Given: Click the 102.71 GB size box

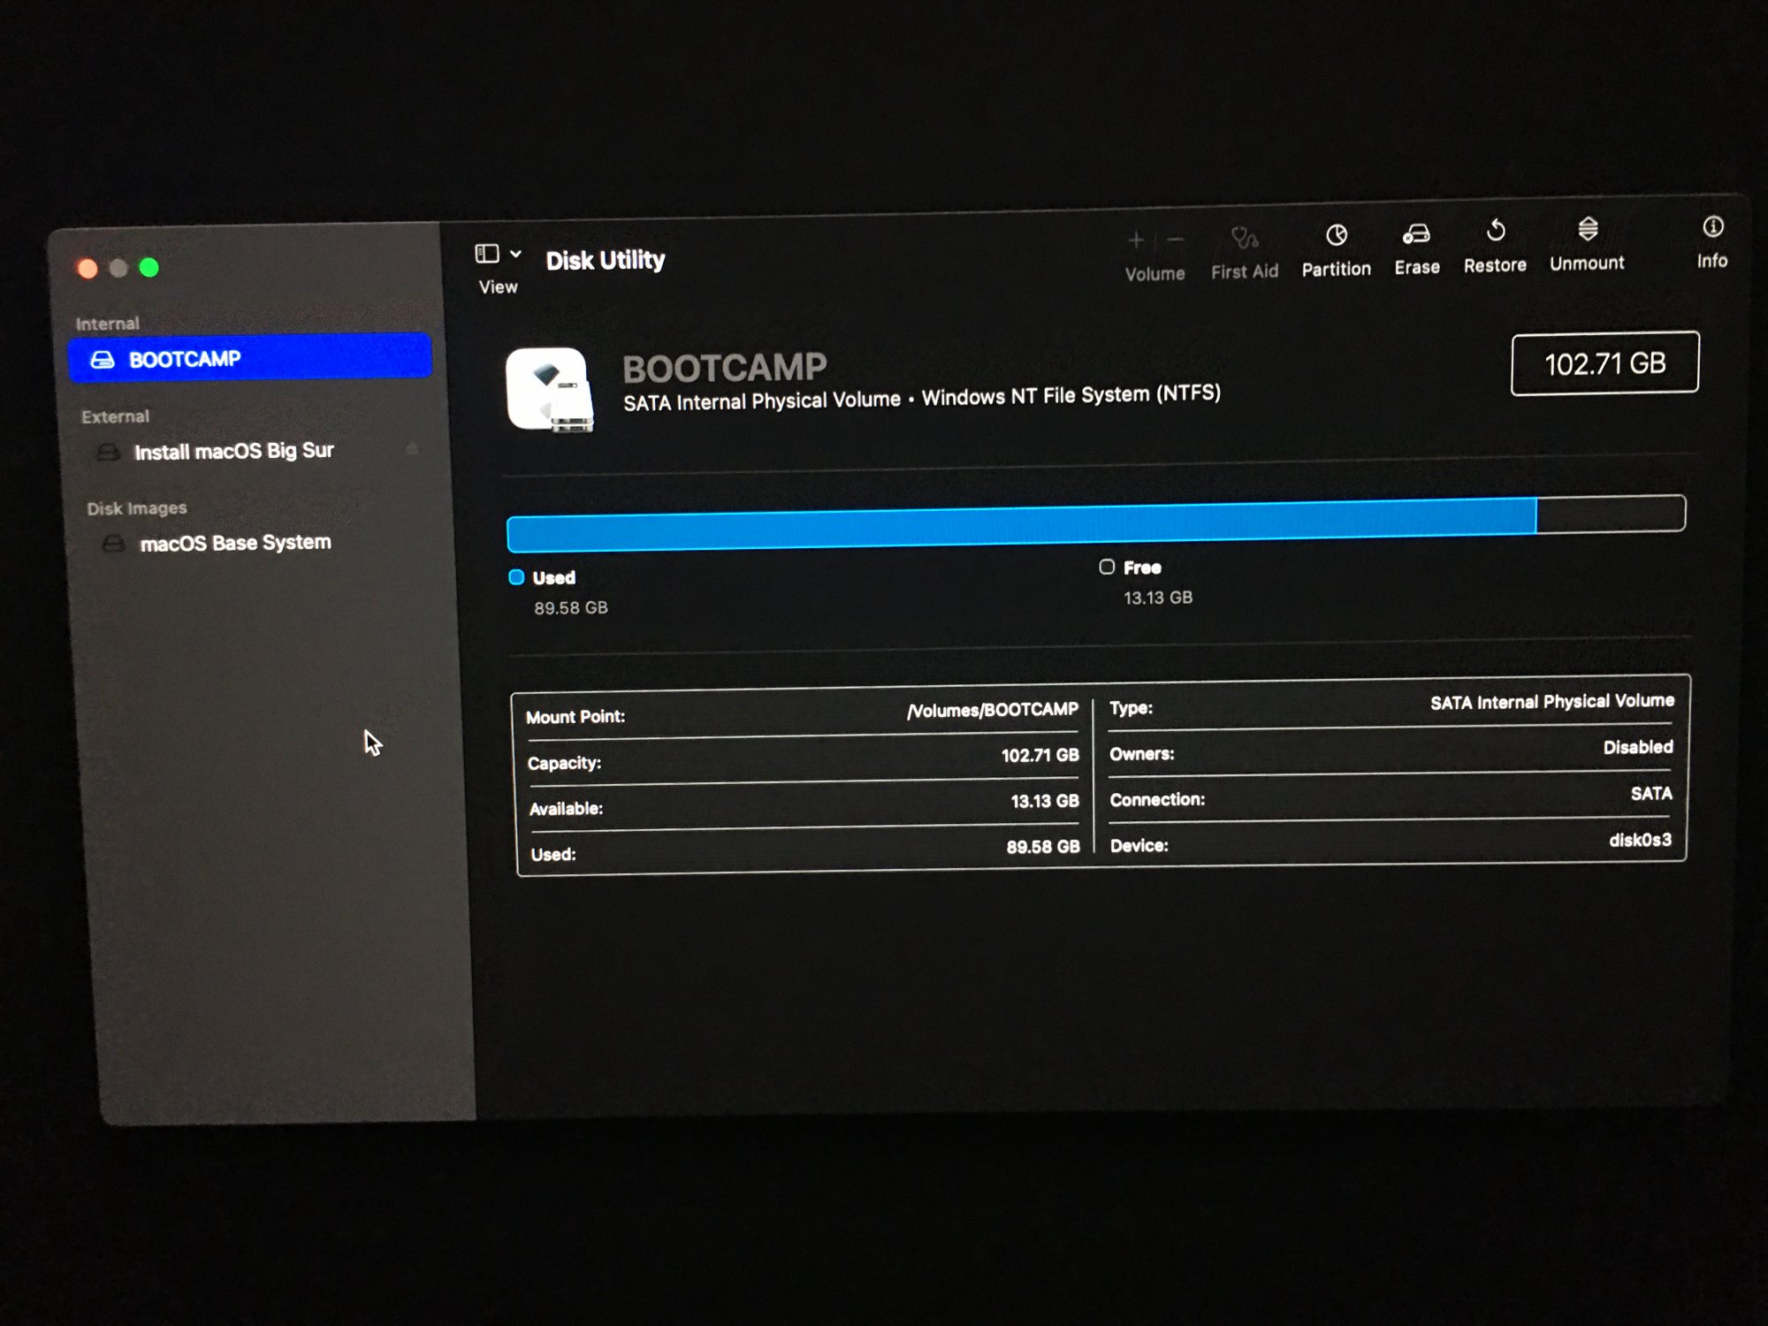Looking at the screenshot, I should coord(1604,363).
